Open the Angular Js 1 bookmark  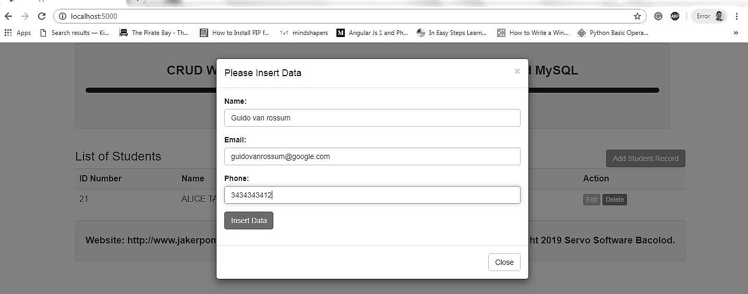click(372, 33)
